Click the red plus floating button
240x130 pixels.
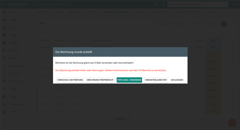[x=232, y=123]
